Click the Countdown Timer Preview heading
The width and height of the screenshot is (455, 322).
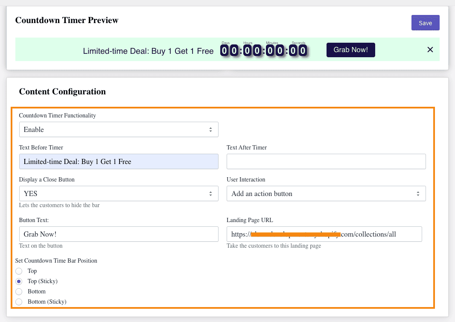(67, 20)
